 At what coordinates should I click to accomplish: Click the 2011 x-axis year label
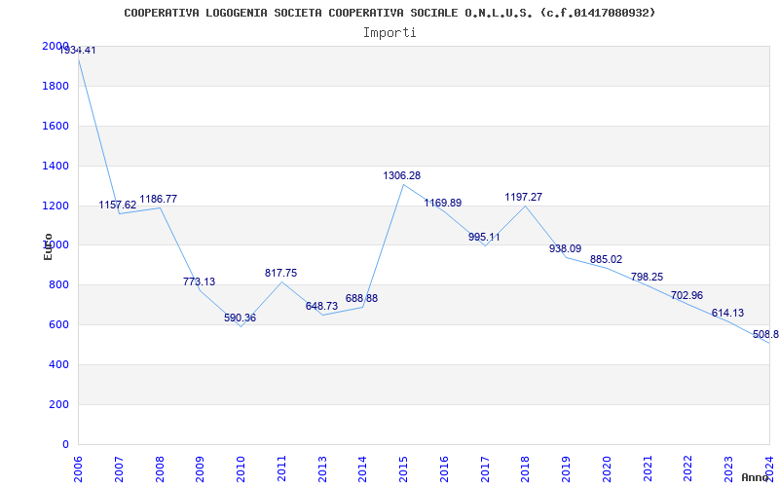click(x=281, y=468)
